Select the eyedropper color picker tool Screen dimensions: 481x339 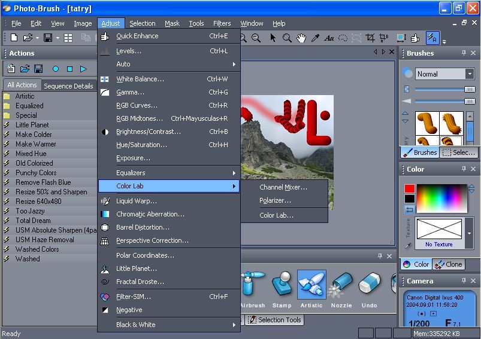coord(315,38)
